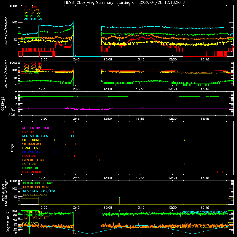This screenshot has height=237, width=237.
Task: Click the REAR_DEC_WEIGHT legend label
Action: click(x=36, y=195)
